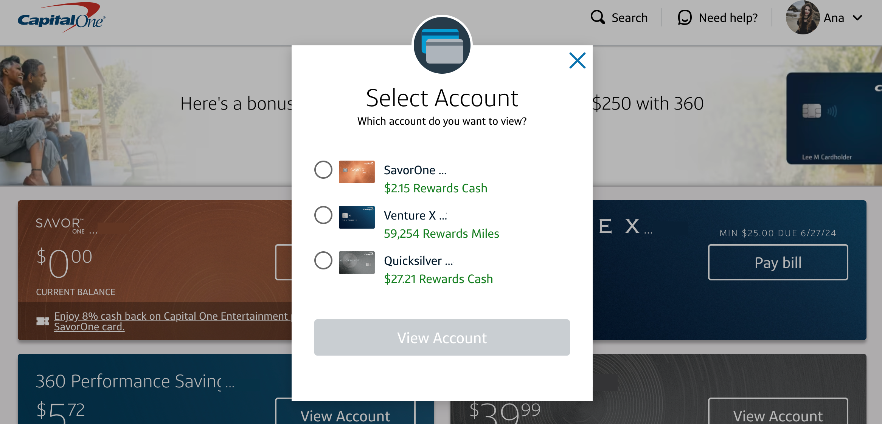Select the Venture X account radio button
This screenshot has height=424, width=882.
click(x=323, y=215)
